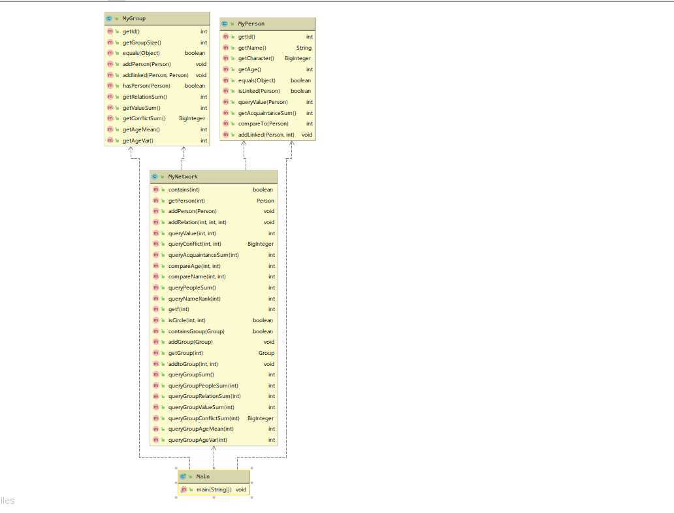Click the method icon for compareTo(Person)

tap(226, 124)
